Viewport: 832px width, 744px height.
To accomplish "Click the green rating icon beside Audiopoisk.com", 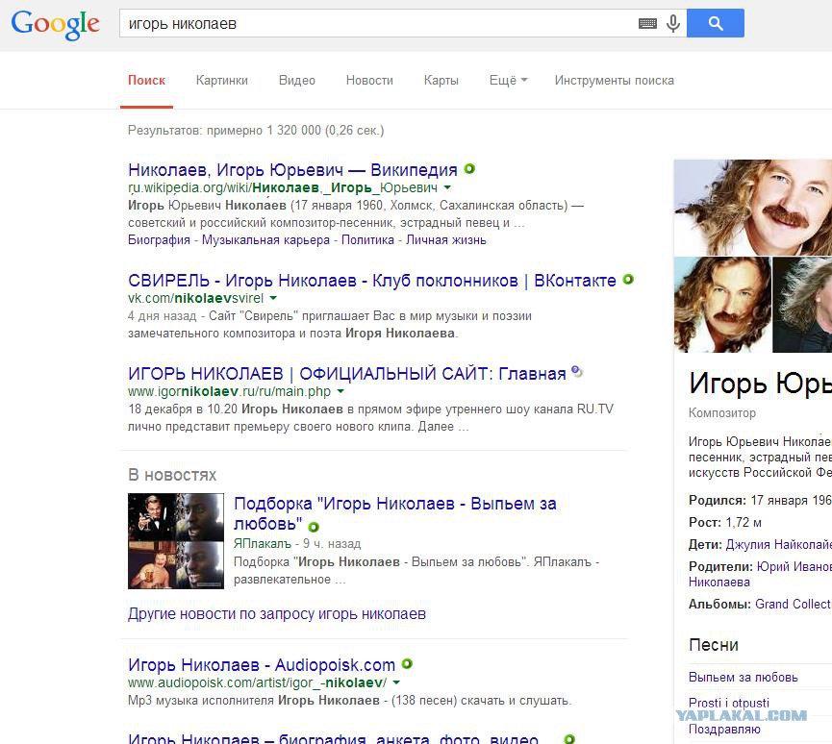I will 407,664.
